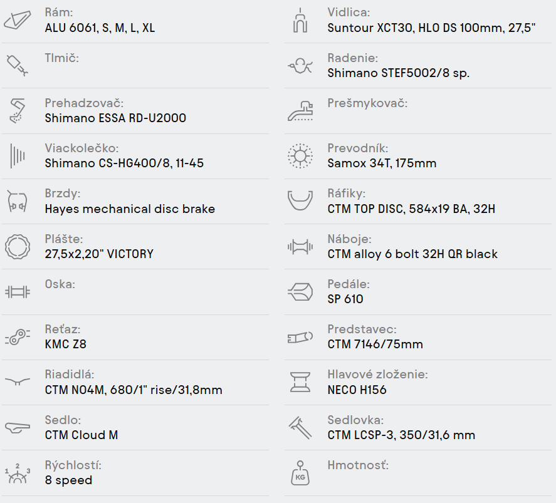Click the chainring icon beside Prevodník

coord(300,156)
